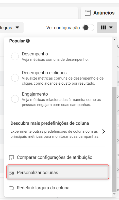Expand the columns dropdown caret

click(x=111, y=27)
